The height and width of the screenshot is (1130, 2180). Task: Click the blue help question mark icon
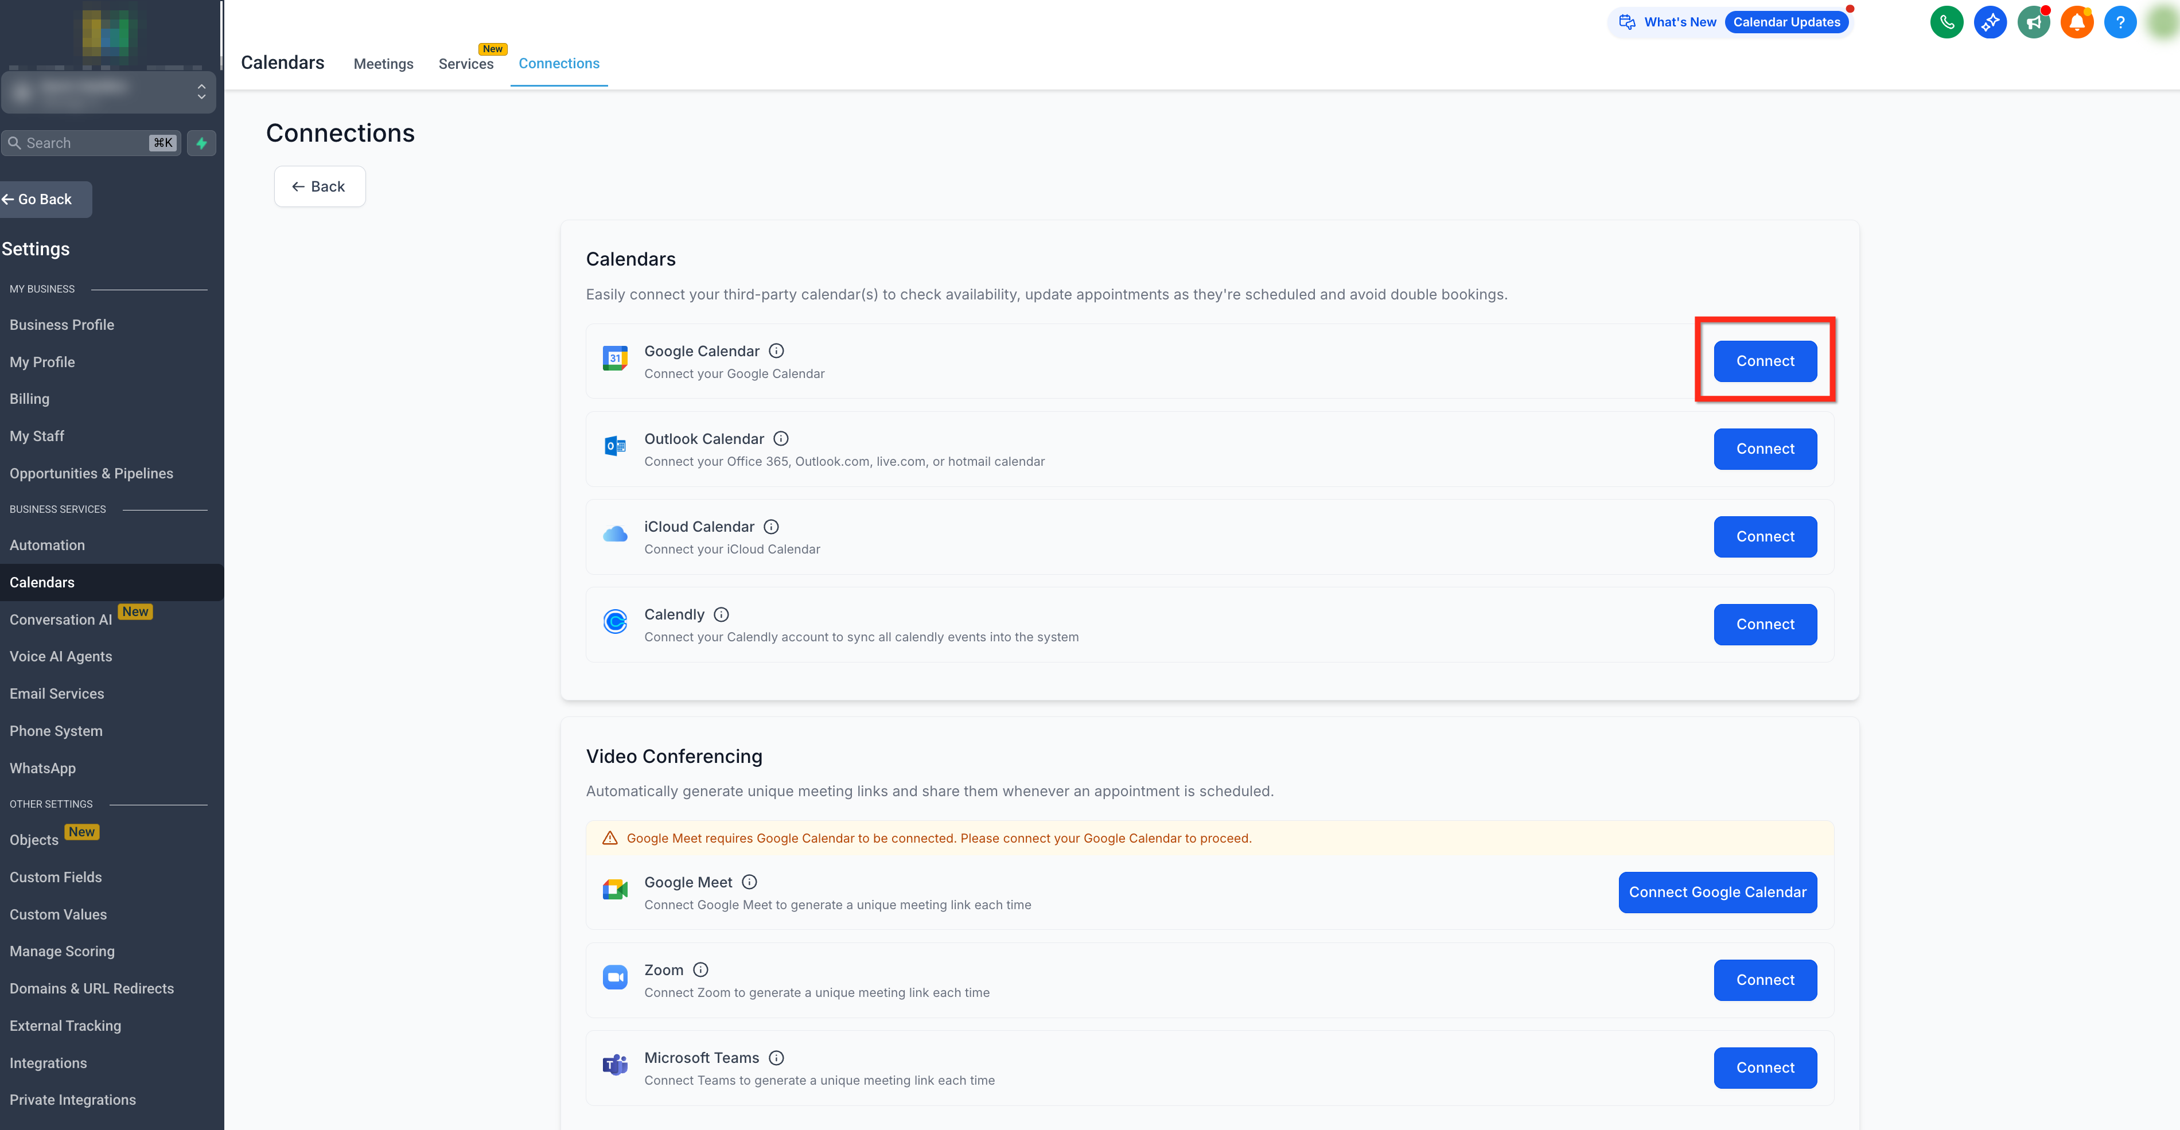(x=2120, y=23)
